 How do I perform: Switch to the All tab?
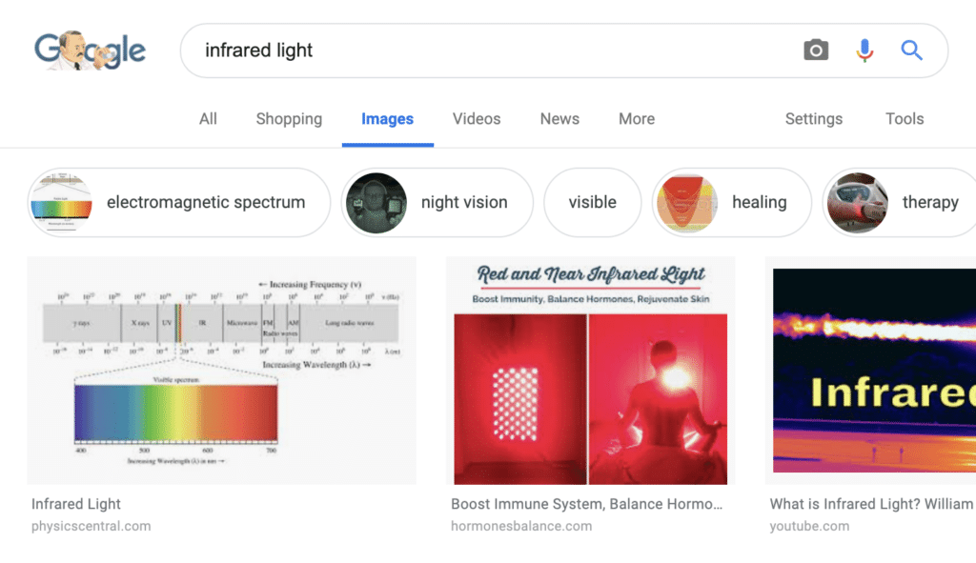tap(208, 119)
